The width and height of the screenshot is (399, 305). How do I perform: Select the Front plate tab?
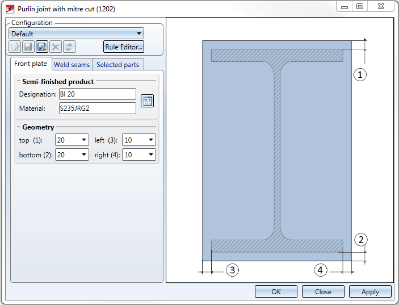coord(31,64)
